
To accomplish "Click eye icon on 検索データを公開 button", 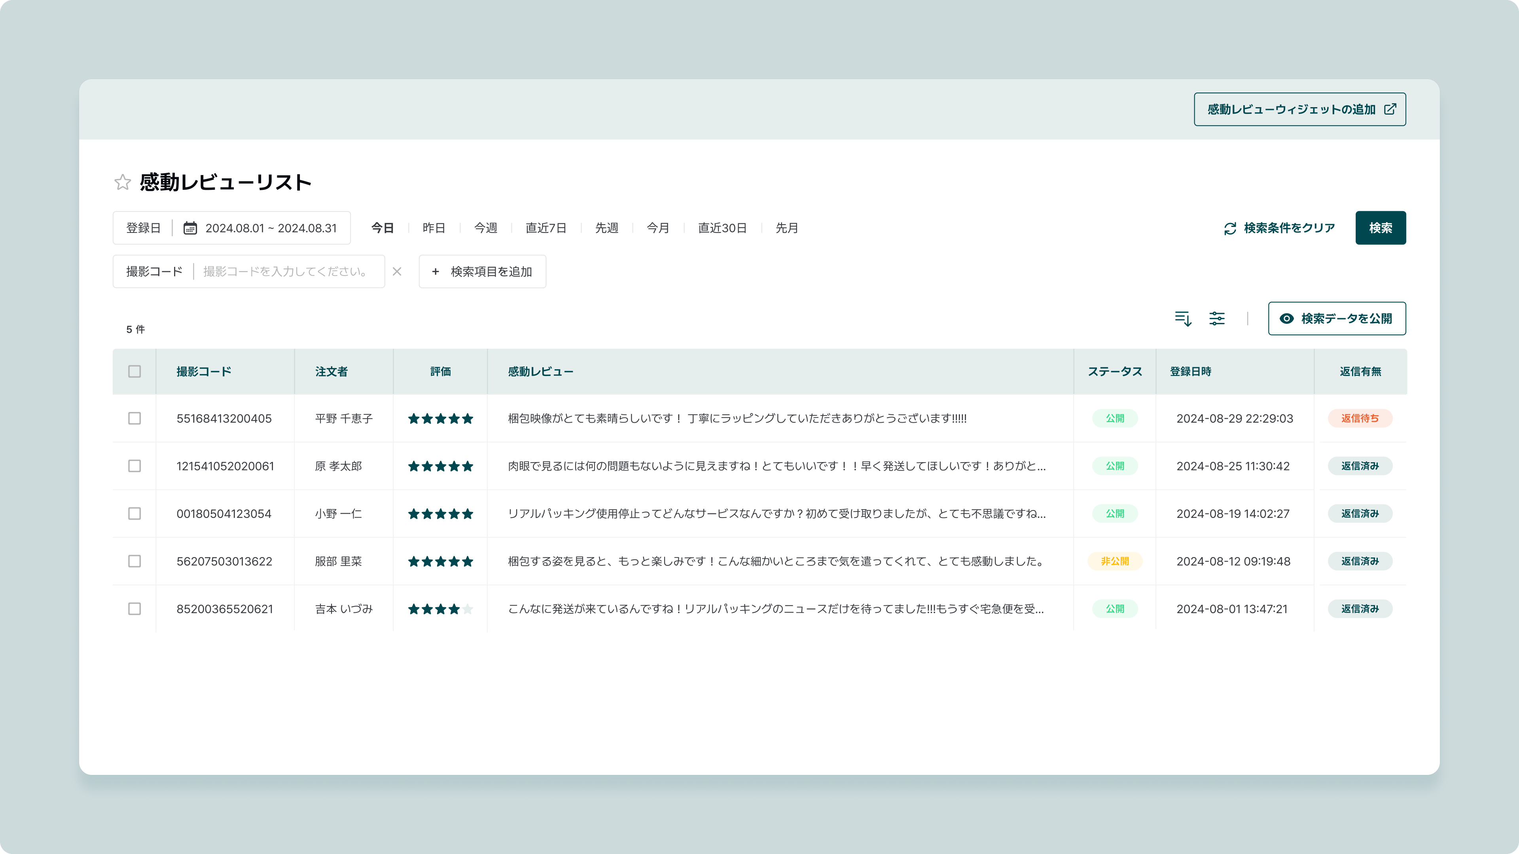I will coord(1287,319).
